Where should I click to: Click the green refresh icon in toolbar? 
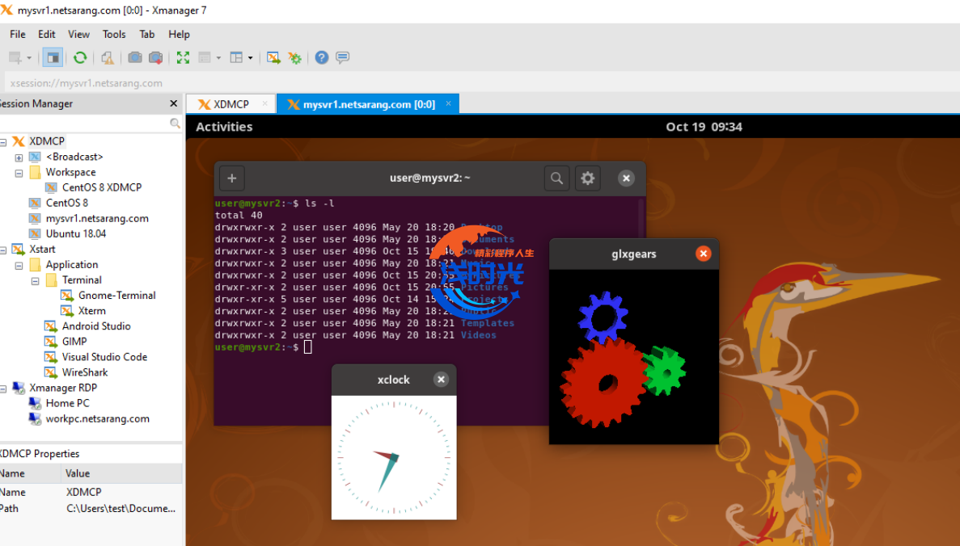coord(80,57)
